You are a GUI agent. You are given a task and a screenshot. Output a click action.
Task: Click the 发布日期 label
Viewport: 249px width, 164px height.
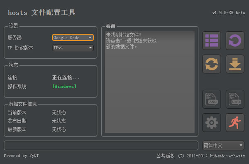[x=17, y=121]
